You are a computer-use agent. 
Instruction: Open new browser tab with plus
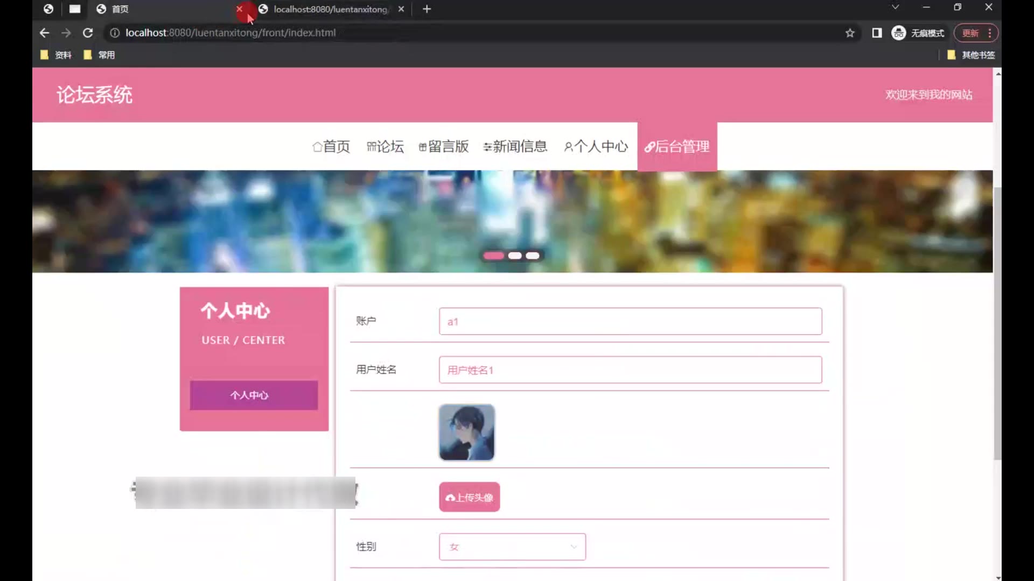tap(427, 9)
